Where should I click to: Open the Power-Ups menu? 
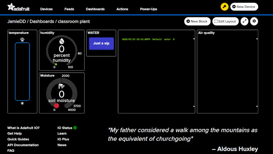tap(149, 9)
